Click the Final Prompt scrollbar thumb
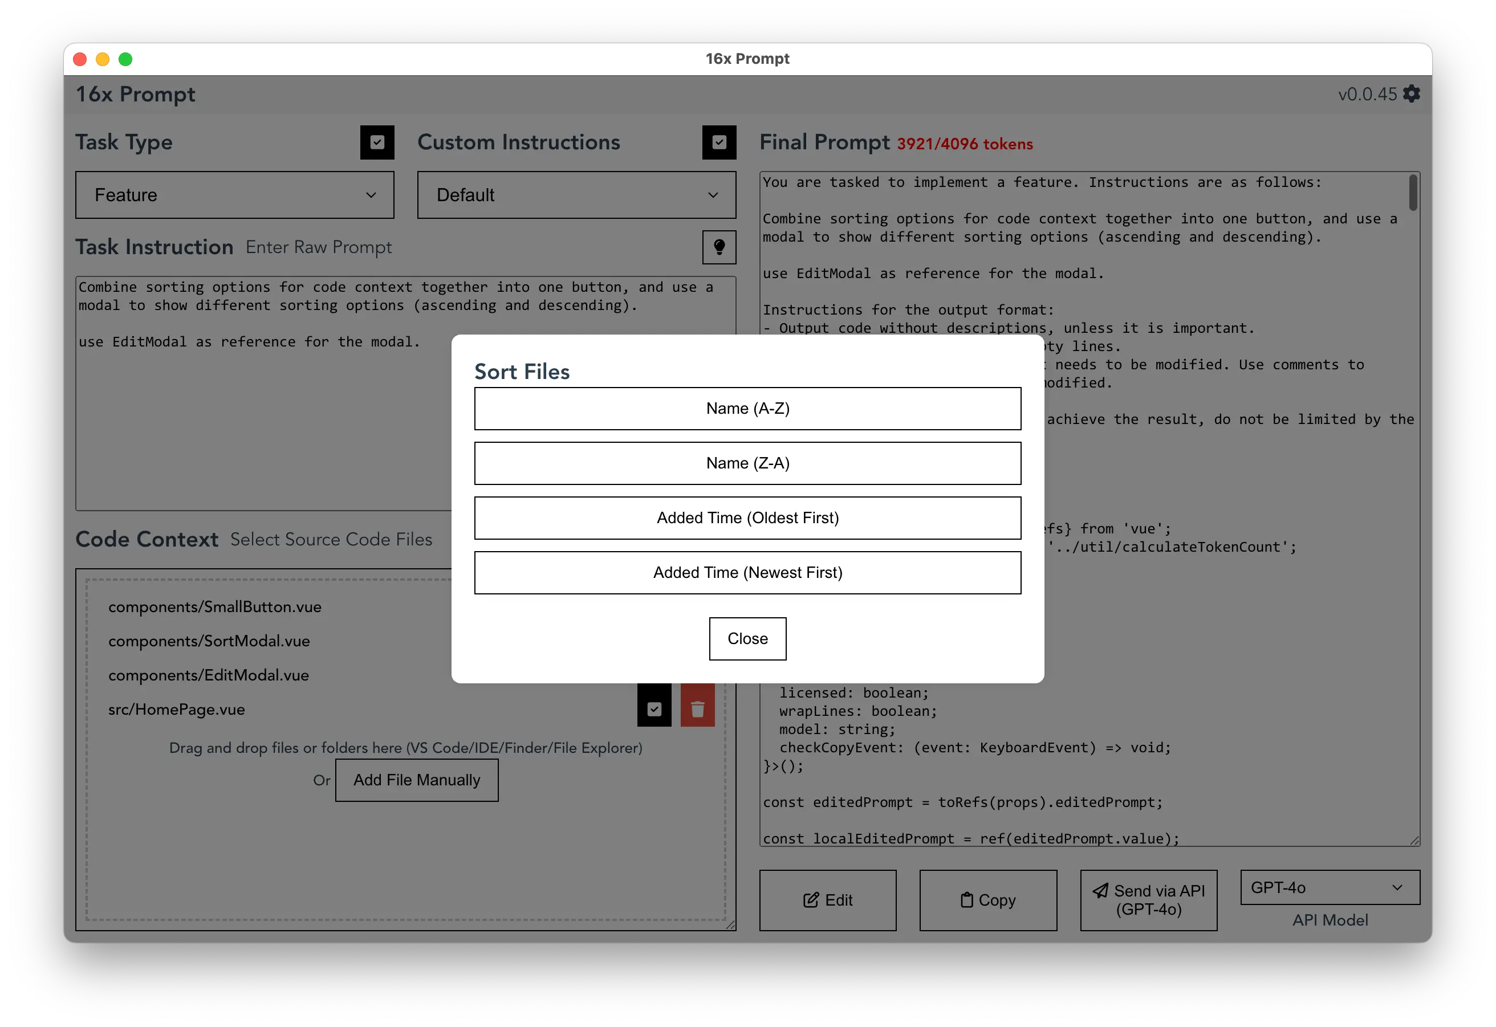Image resolution: width=1496 pixels, height=1027 pixels. [x=1412, y=193]
